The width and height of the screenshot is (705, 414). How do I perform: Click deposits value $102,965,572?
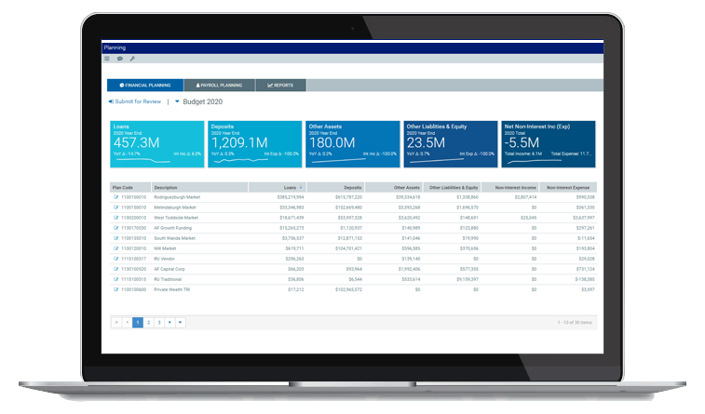tap(348, 289)
